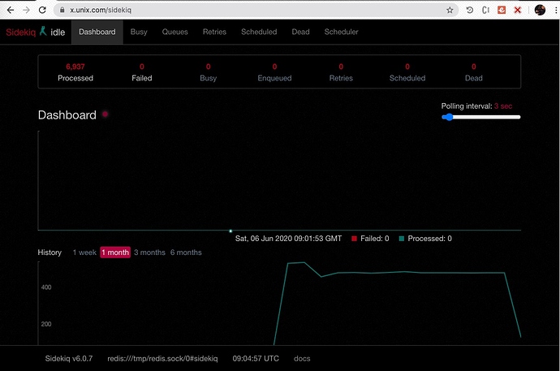Click the teal Processed legend swatch

[x=402, y=239]
